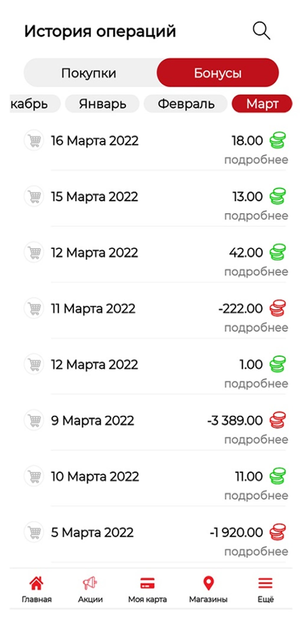Select the Январь month tab
The height and width of the screenshot is (617, 301).
tap(102, 104)
